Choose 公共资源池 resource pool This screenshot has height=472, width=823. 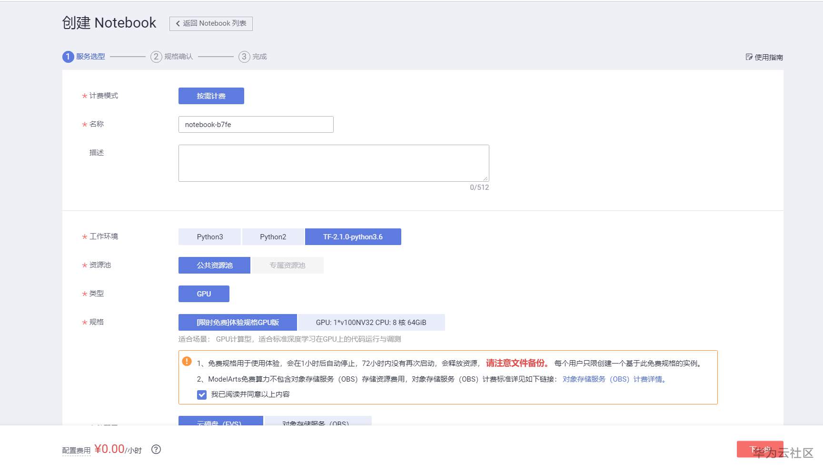click(215, 265)
